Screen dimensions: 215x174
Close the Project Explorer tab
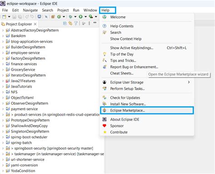[35, 24]
